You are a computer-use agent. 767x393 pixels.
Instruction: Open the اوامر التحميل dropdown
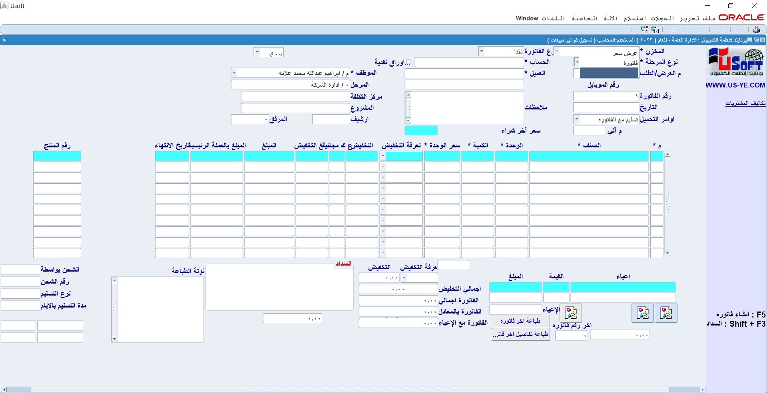[x=576, y=119]
